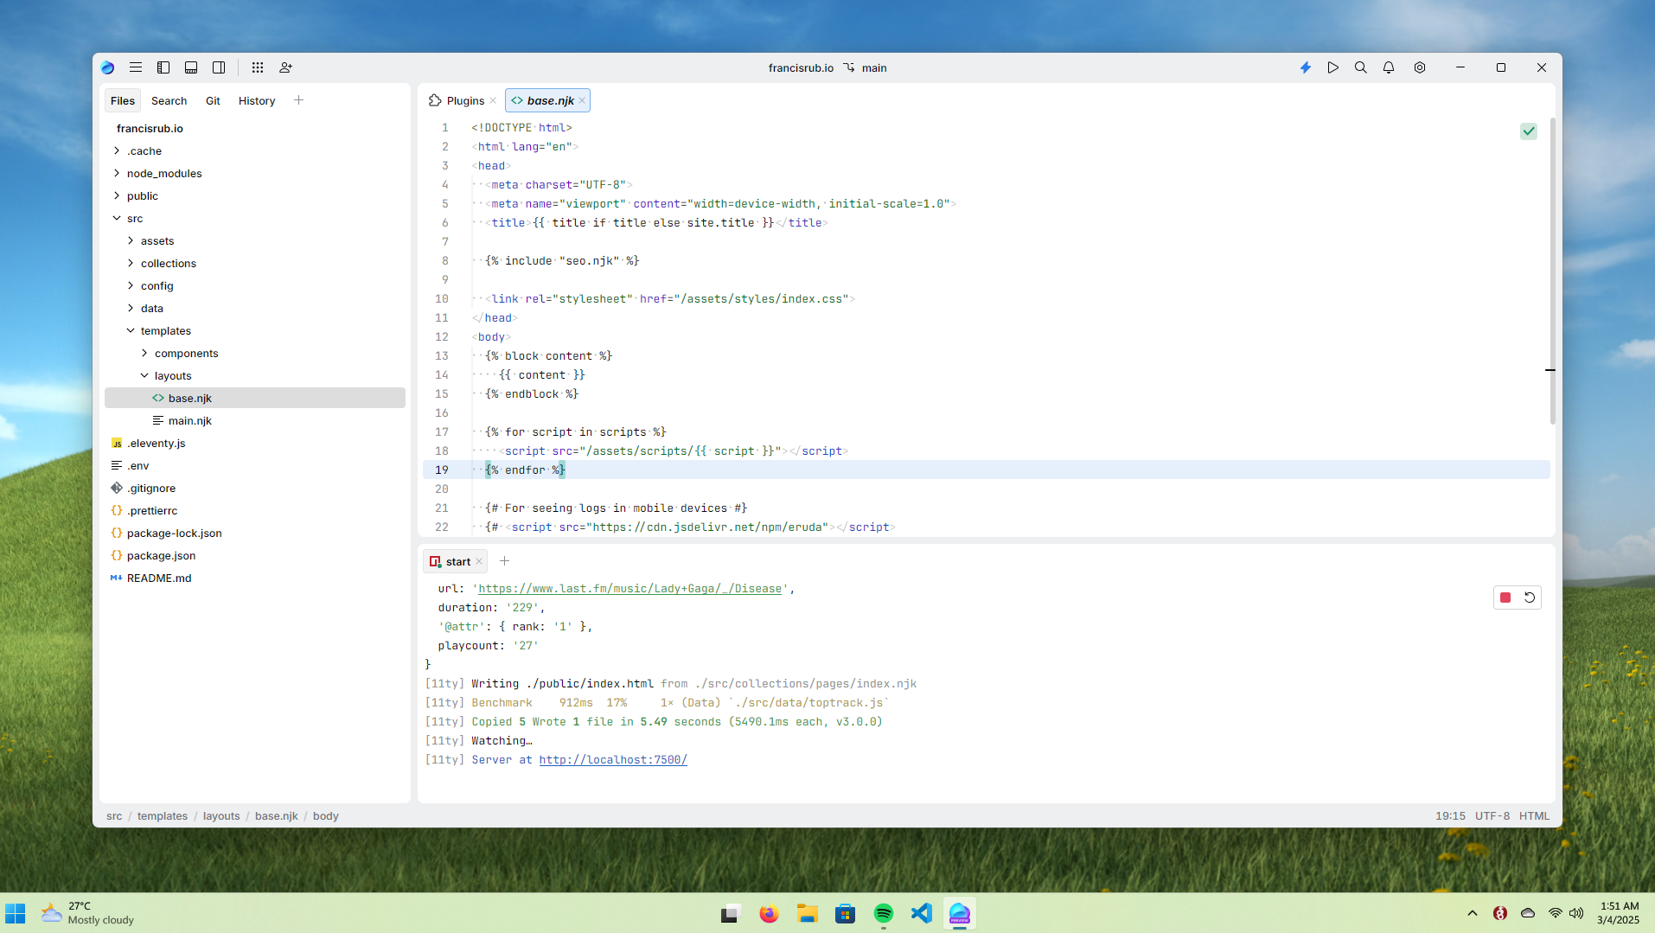This screenshot has width=1655, height=933.
Task: Open Spotify from the taskbar
Action: tap(884, 913)
